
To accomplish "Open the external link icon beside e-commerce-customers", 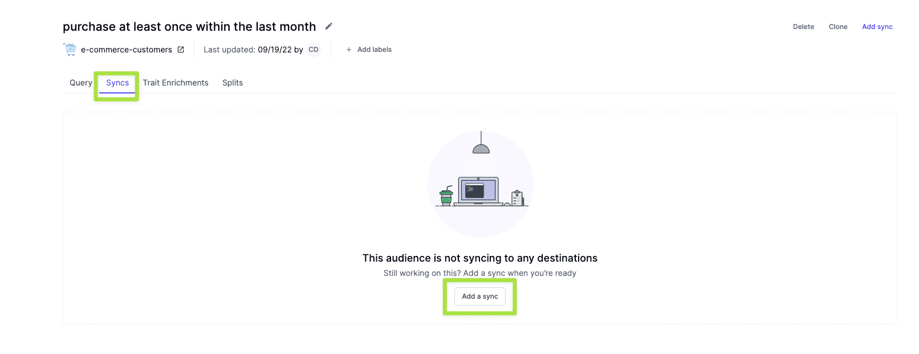I will 181,50.
